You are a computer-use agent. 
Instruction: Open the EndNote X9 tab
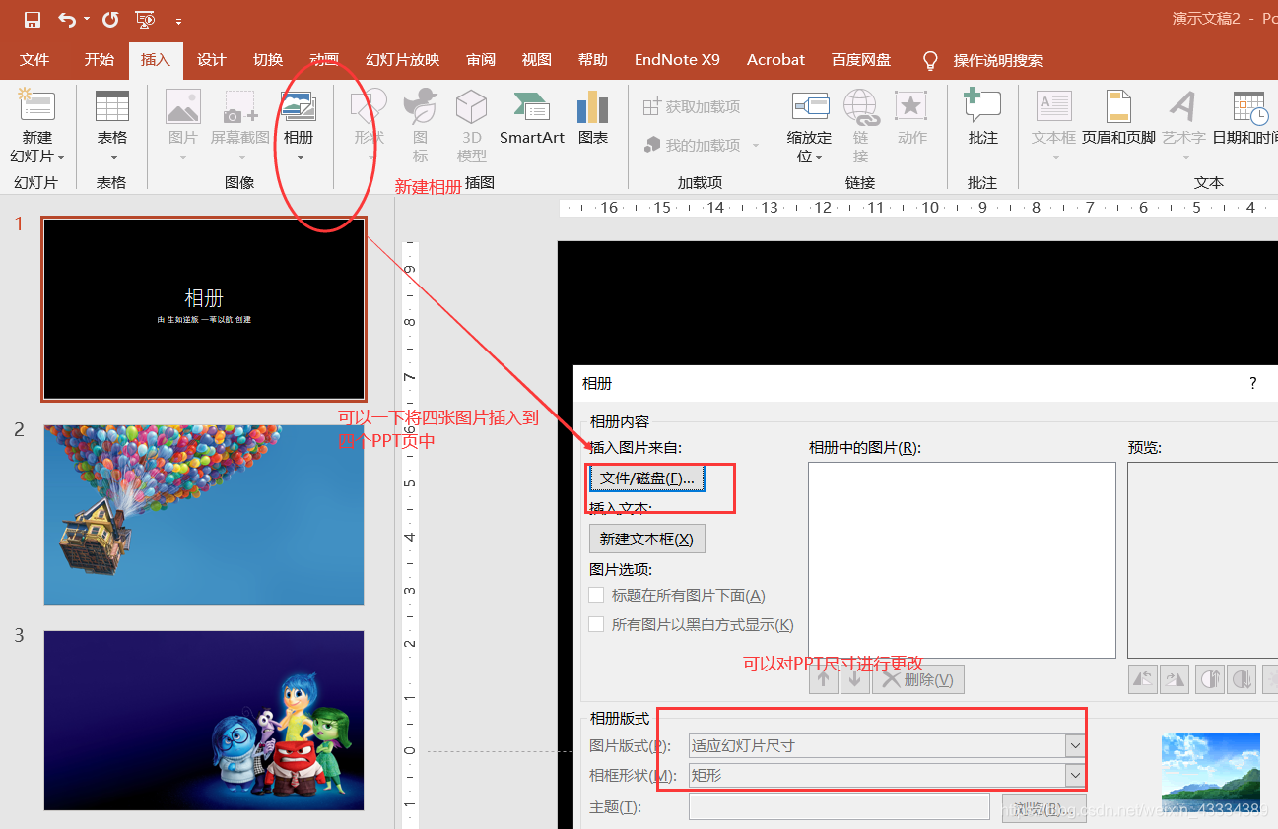(x=677, y=60)
